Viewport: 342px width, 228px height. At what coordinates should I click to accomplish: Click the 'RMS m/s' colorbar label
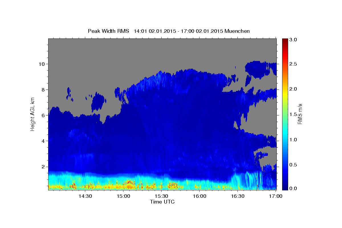click(300, 114)
